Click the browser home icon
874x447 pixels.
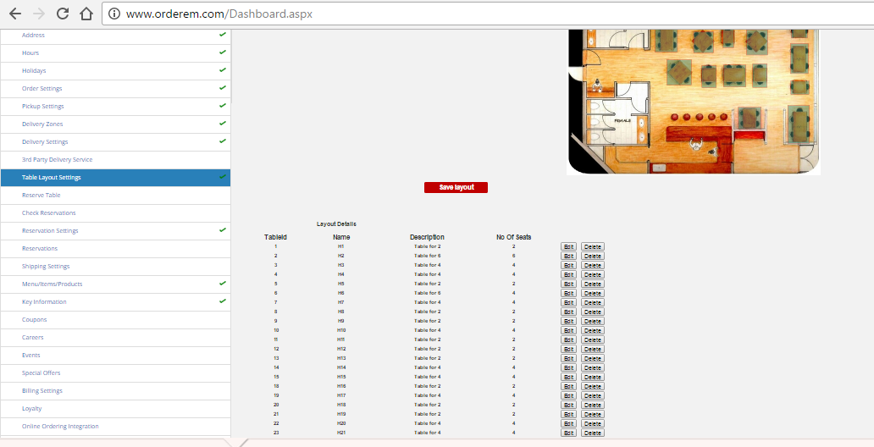85,14
